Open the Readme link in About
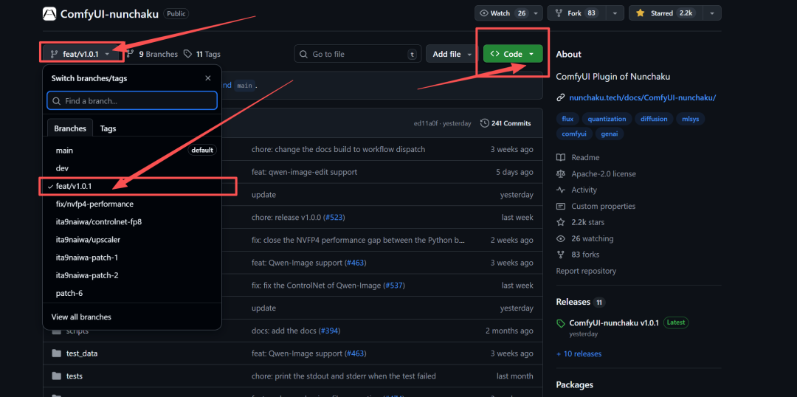 tap(578, 158)
